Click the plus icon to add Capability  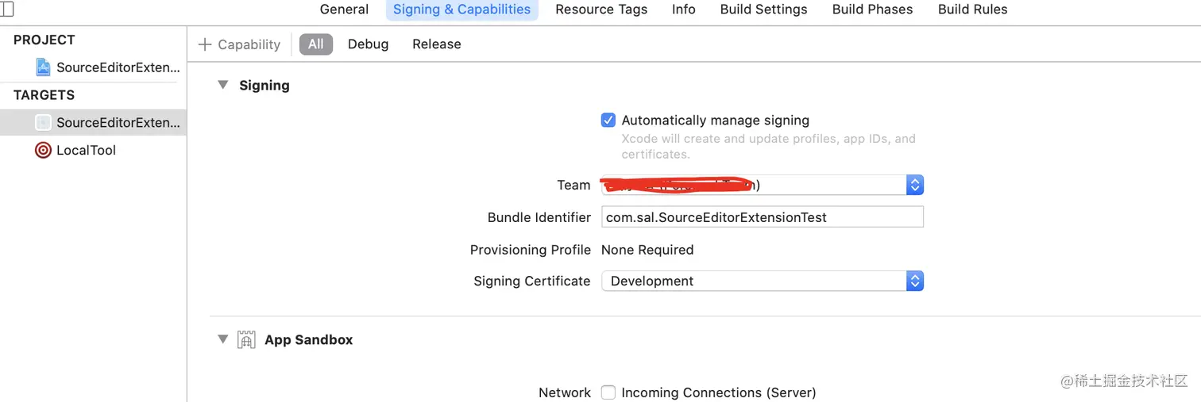(x=205, y=44)
